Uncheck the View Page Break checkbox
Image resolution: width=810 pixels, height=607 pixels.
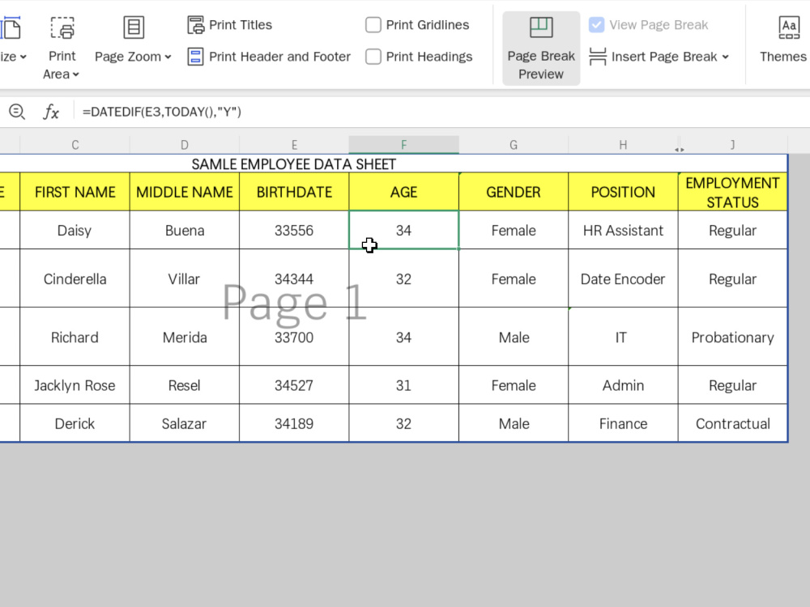pyautogui.click(x=596, y=25)
